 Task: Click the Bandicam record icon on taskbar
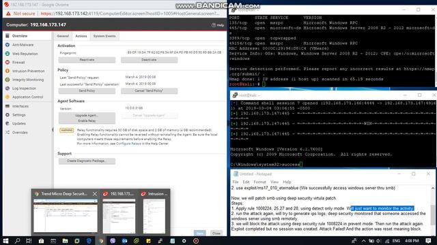(196, 241)
